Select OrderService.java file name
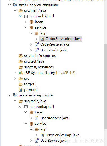The image size is (107, 146). (x=55, y=44)
